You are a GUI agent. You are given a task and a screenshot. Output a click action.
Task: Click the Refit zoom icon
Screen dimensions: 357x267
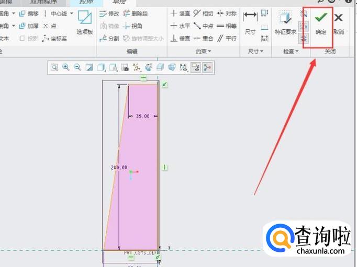pos(54,67)
